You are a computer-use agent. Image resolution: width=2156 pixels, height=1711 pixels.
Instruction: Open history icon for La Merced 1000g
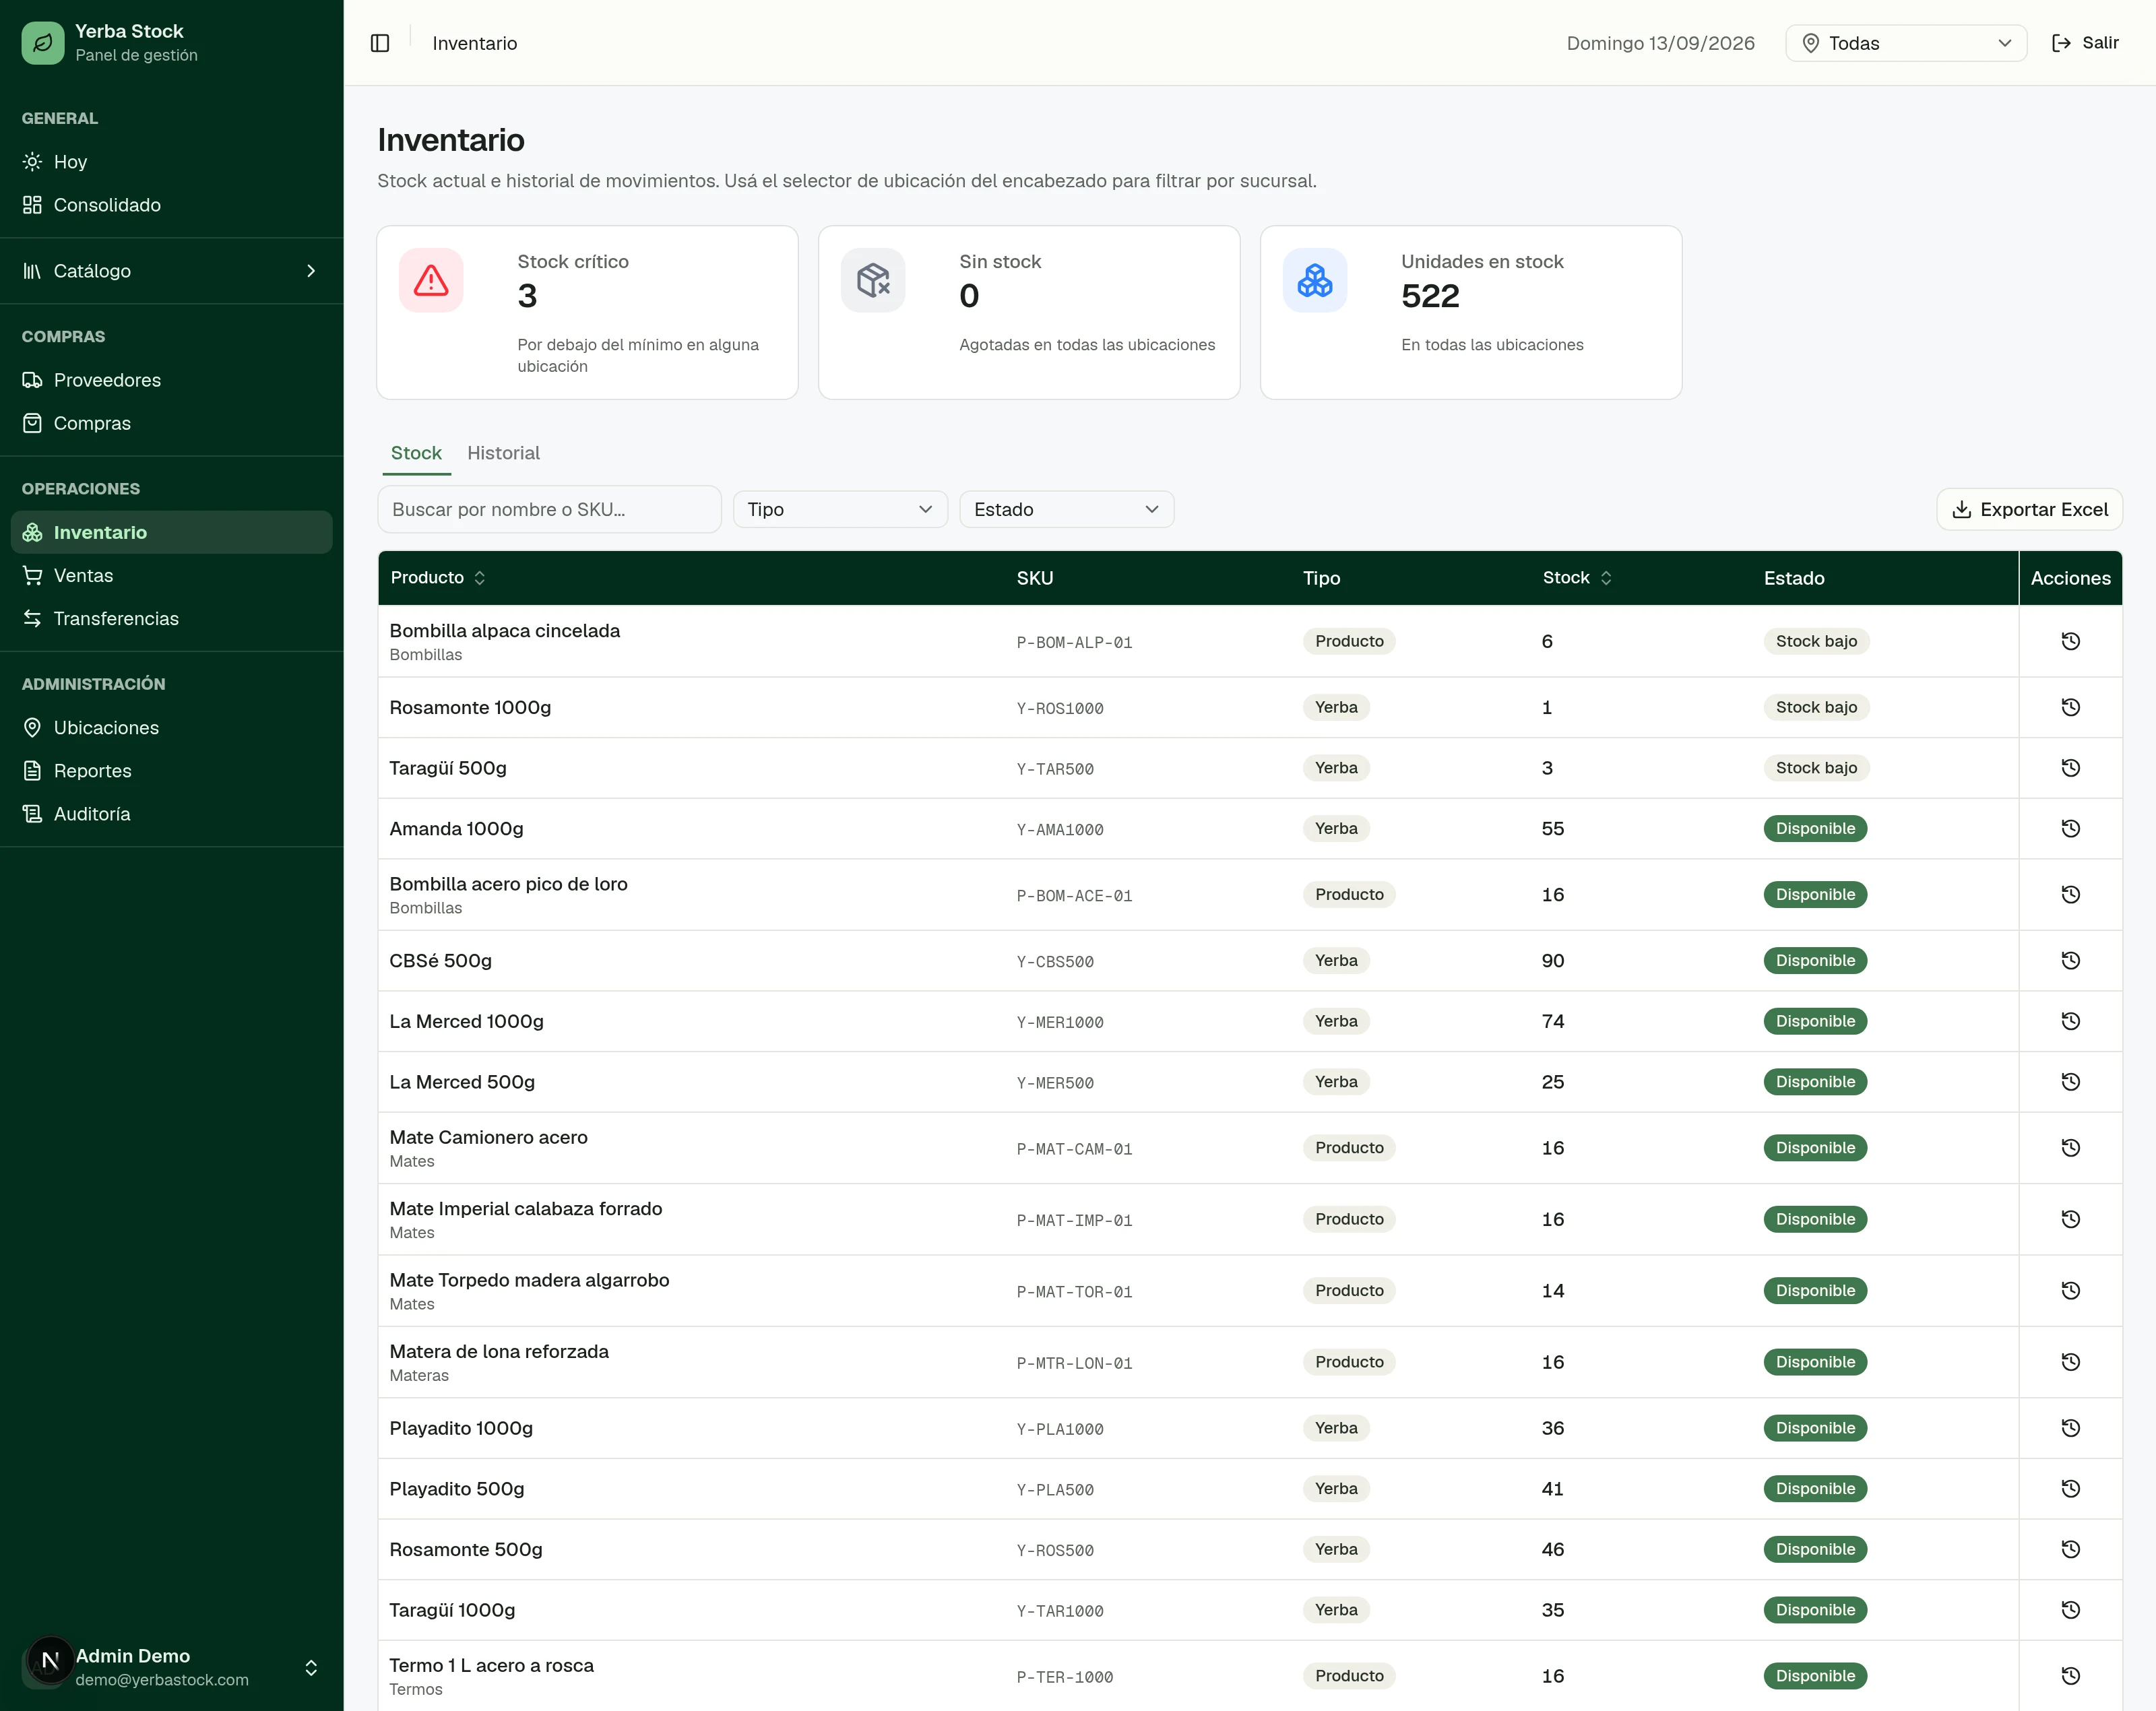pyautogui.click(x=2070, y=1021)
